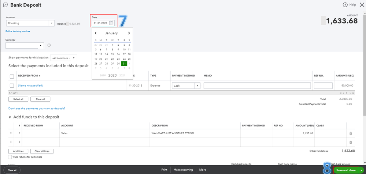Delete line 2 with its trash icon

(x=350, y=142)
